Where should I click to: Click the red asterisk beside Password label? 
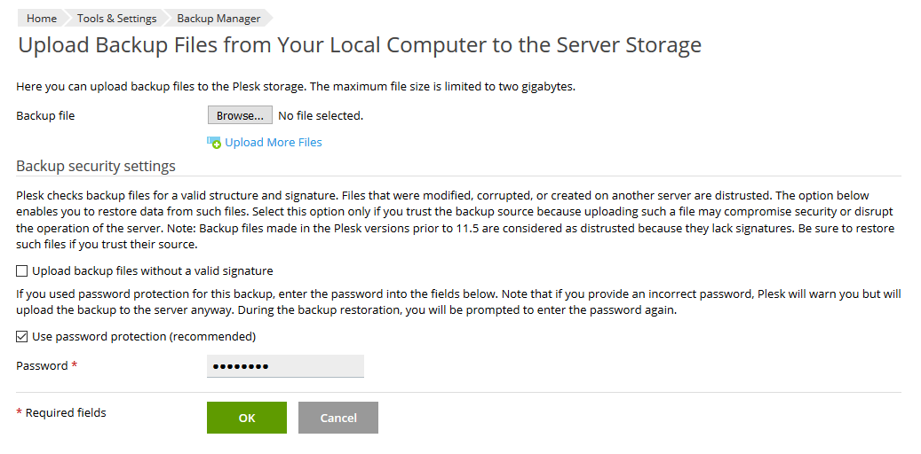point(75,365)
